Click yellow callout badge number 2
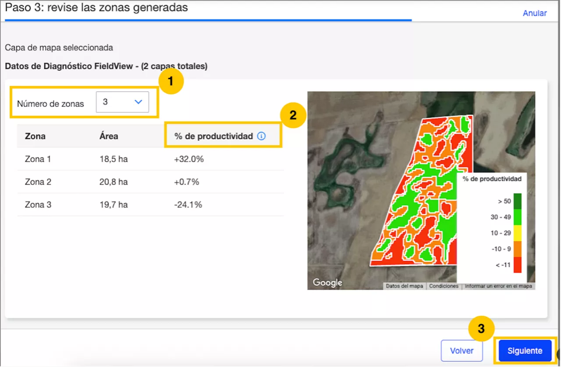561x368 pixels. [x=293, y=115]
